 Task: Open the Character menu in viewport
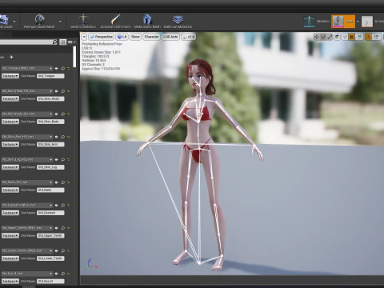click(151, 37)
